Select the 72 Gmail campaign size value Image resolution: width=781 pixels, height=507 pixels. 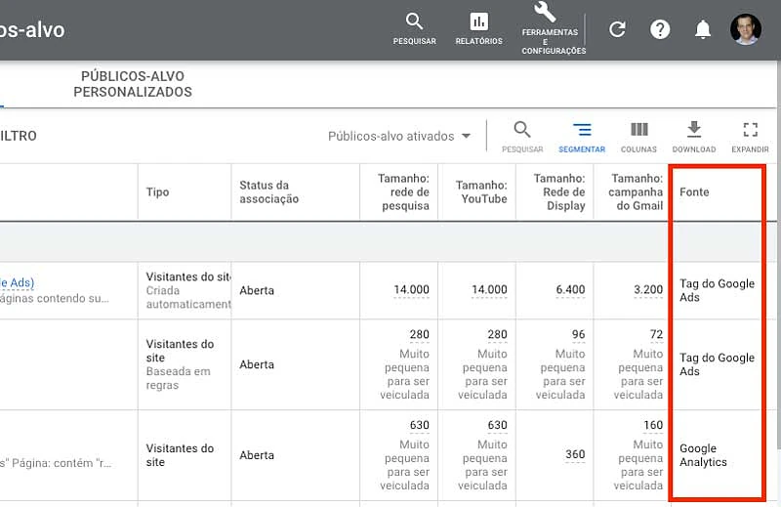click(x=656, y=334)
